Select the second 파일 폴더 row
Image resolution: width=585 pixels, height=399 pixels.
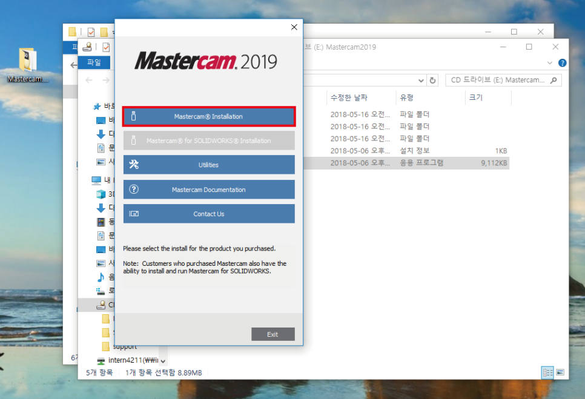pos(407,127)
